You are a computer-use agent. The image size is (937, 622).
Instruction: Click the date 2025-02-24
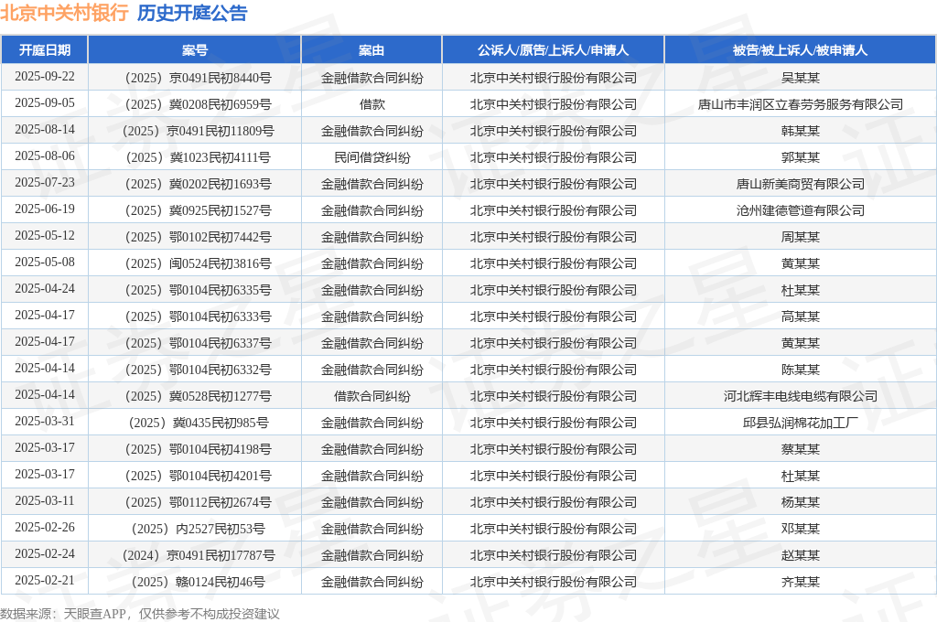pyautogui.click(x=45, y=554)
